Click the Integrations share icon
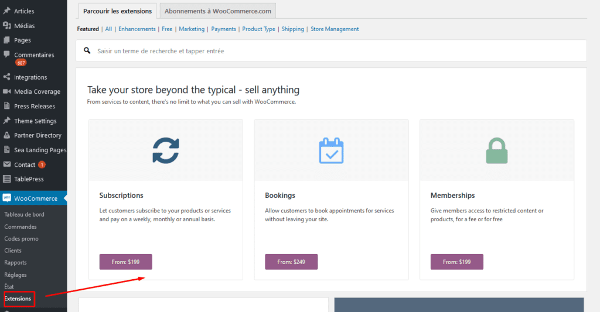The height and width of the screenshot is (312, 600). point(6,77)
